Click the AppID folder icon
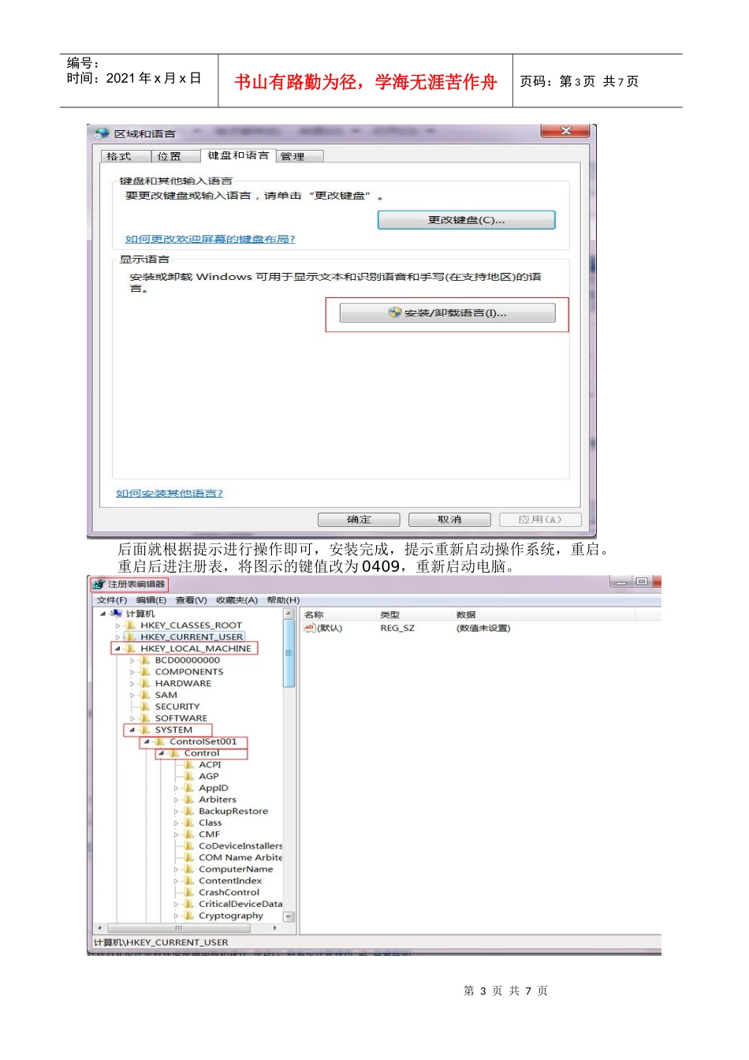The width and height of the screenshot is (749, 1060). [189, 788]
